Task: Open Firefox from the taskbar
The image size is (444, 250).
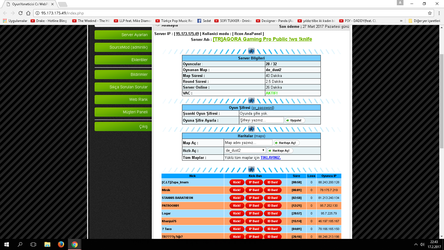Action: (x=61, y=244)
